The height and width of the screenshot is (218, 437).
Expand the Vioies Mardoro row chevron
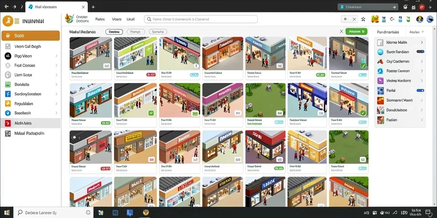tap(422, 80)
